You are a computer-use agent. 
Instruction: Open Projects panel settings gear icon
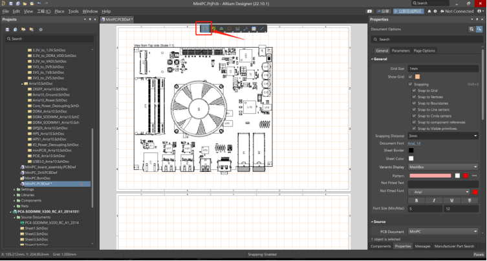click(x=41, y=29)
